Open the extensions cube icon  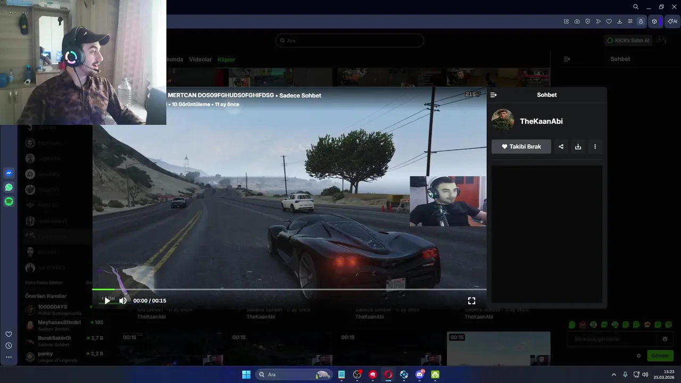654,21
